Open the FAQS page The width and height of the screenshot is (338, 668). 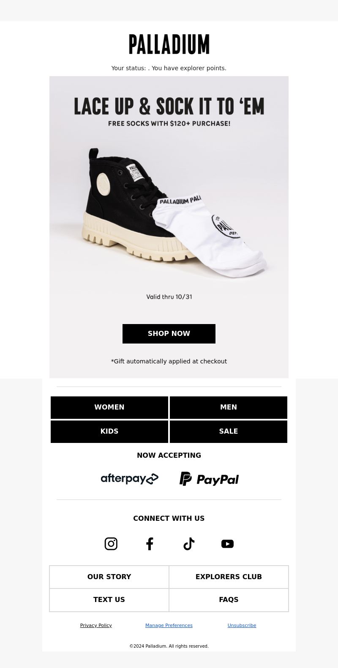pyautogui.click(x=229, y=600)
